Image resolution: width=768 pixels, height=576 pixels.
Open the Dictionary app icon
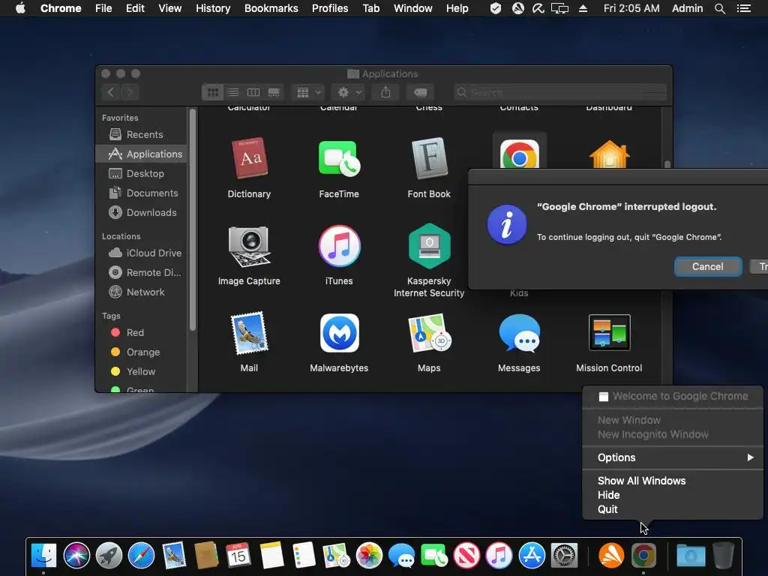click(x=249, y=158)
